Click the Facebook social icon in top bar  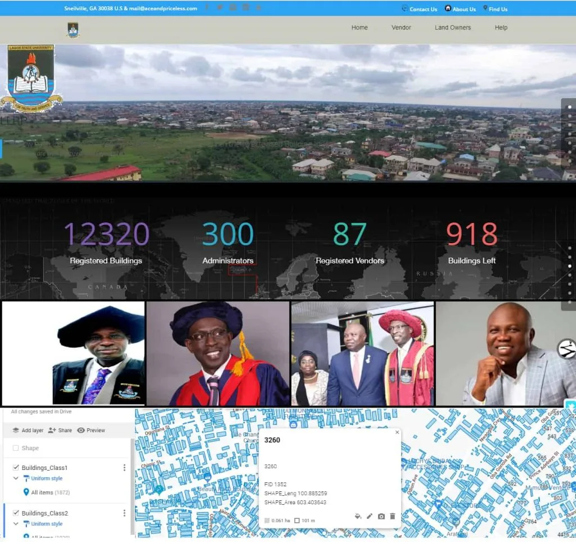coord(207,7)
